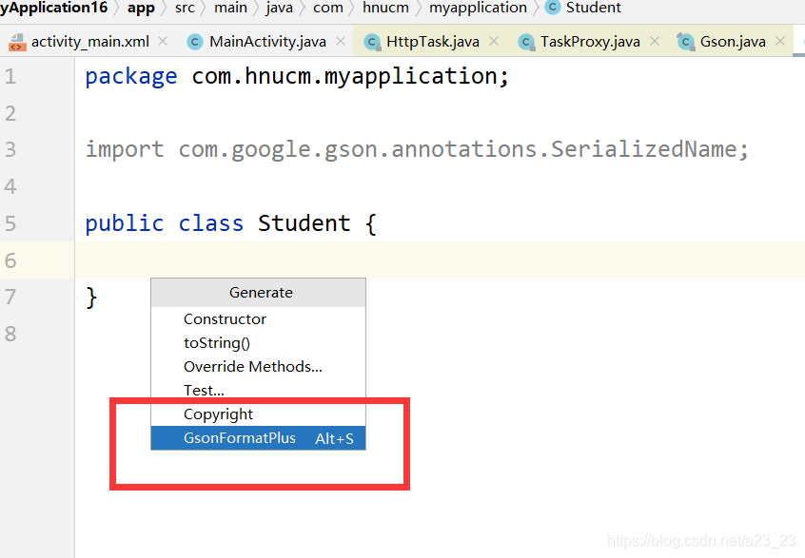The width and height of the screenshot is (805, 558).
Task: Open the main breadcrumb segment
Action: (230, 8)
